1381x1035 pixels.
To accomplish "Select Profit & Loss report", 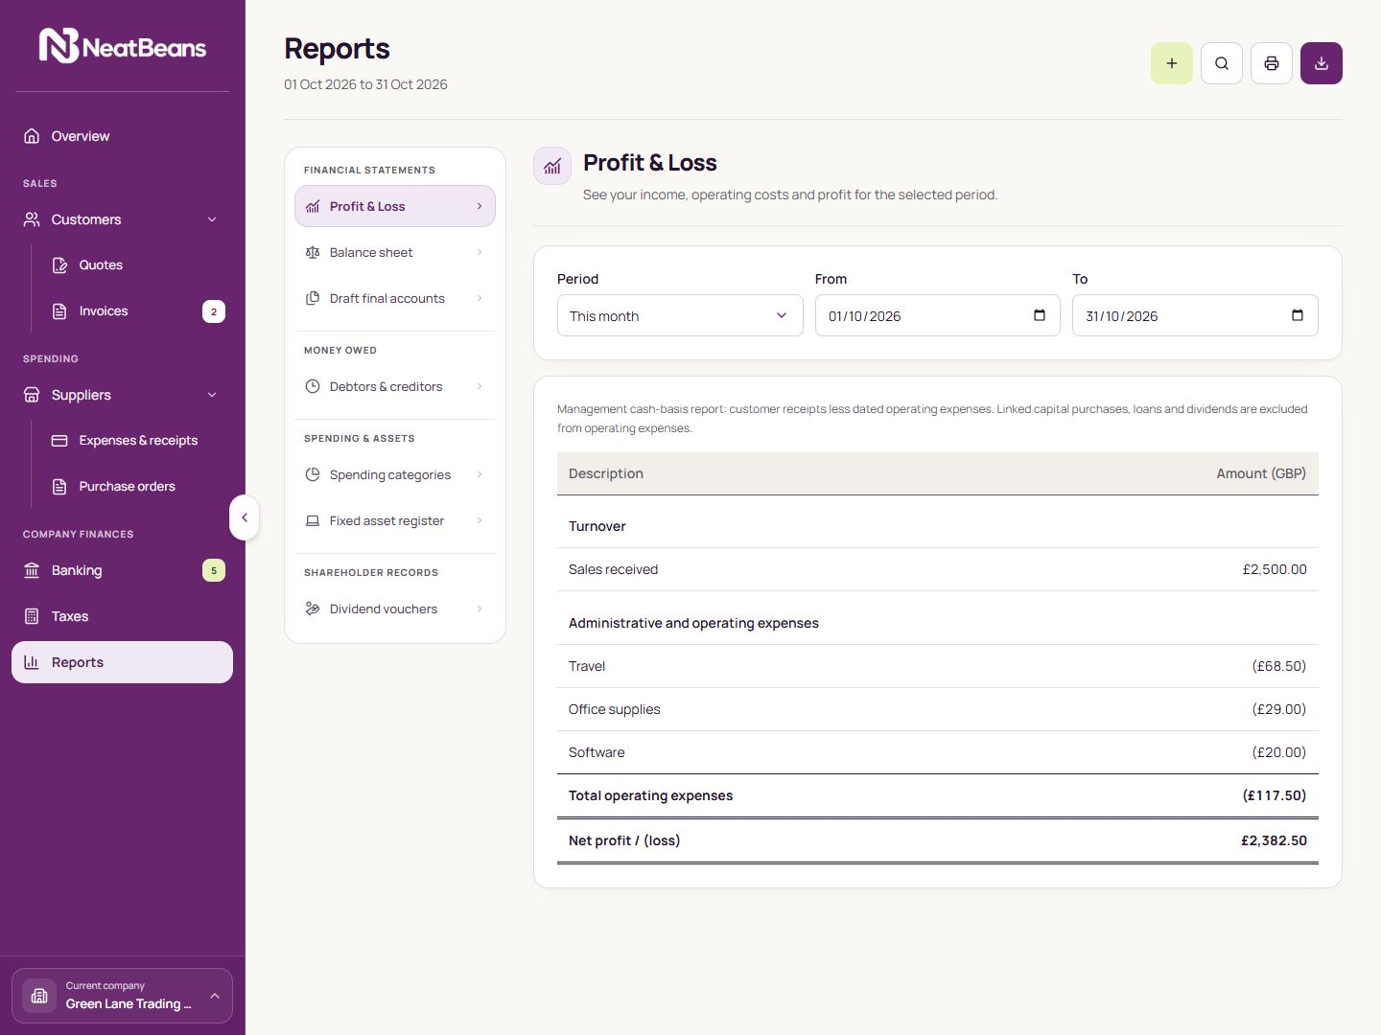I will tap(395, 206).
